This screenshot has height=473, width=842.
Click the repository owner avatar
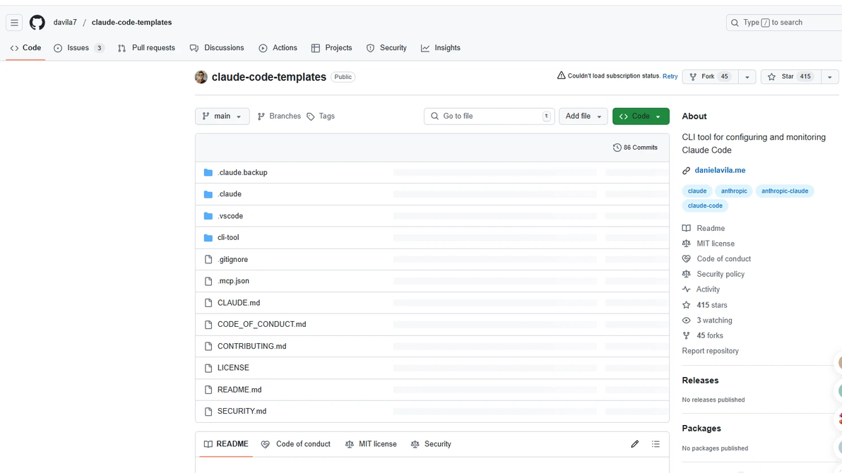(201, 77)
